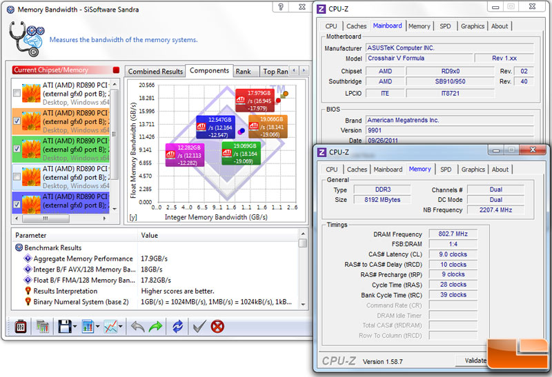The width and height of the screenshot is (552, 377).
Task: Check the first white RD890 list entry
Action: [17, 93]
